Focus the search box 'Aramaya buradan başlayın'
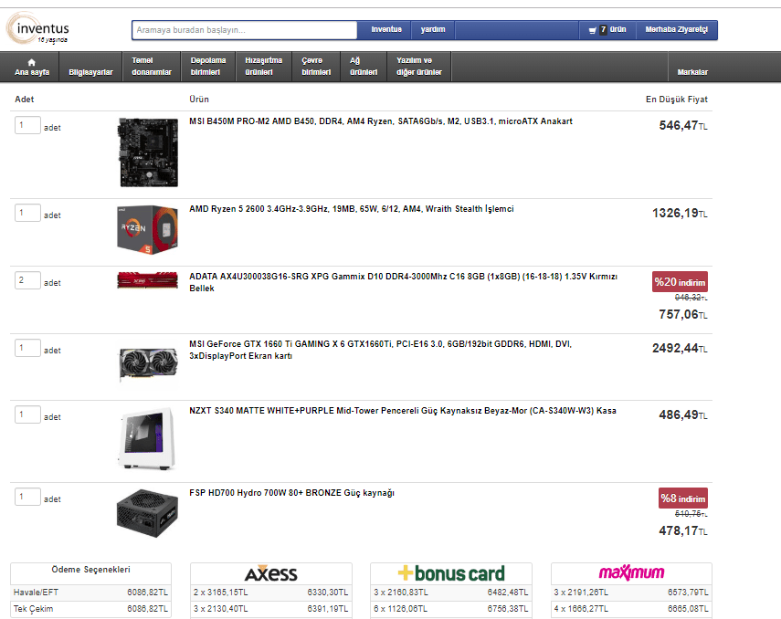This screenshot has width=781, height=619. 245,30
